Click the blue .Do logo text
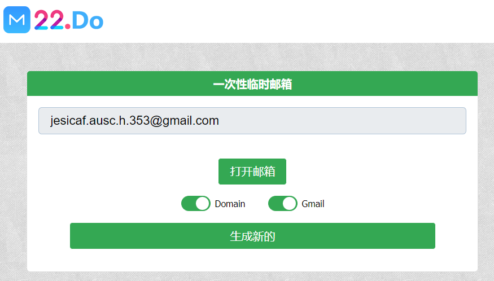The width and height of the screenshot is (494, 281). 88,20
